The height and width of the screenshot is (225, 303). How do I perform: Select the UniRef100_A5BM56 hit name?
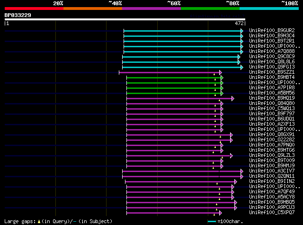pos(272,93)
